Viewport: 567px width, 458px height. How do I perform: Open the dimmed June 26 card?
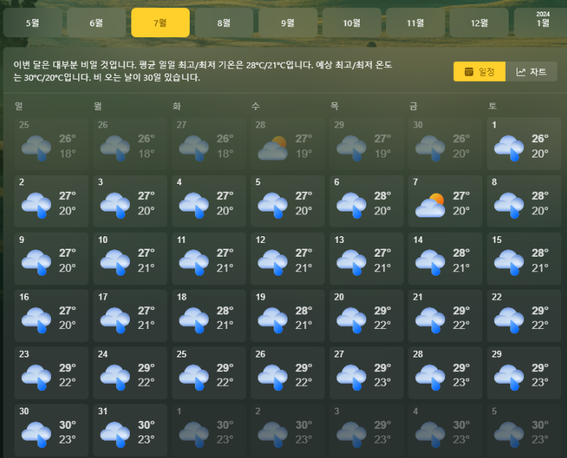tap(130, 144)
